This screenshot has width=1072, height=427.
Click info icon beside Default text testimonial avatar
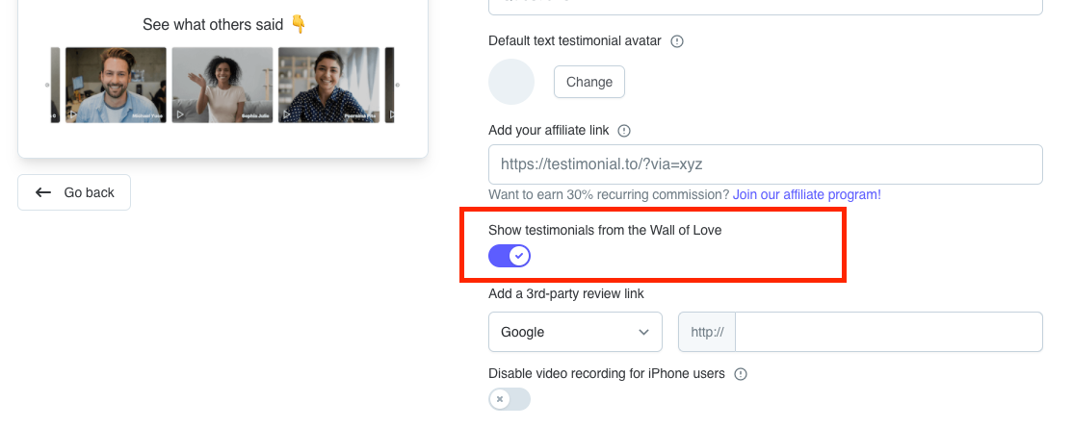(x=677, y=41)
